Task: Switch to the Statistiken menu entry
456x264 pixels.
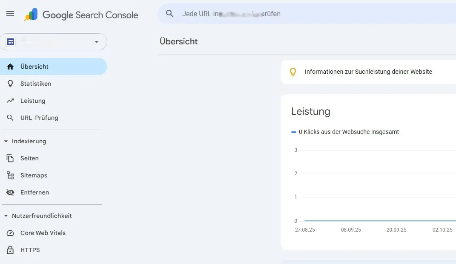Action: (35, 84)
